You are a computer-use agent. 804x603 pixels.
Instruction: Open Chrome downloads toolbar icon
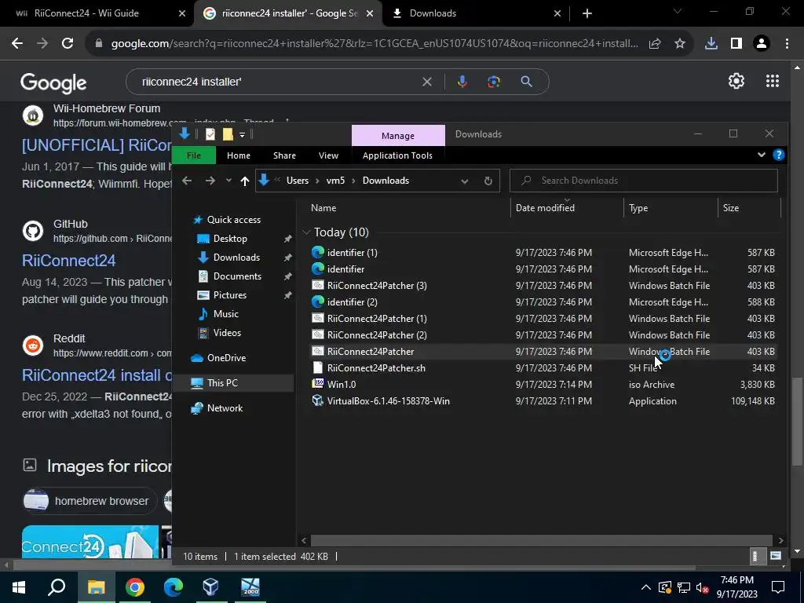click(711, 44)
